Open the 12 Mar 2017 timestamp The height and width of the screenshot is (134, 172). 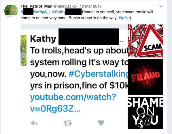90,6
